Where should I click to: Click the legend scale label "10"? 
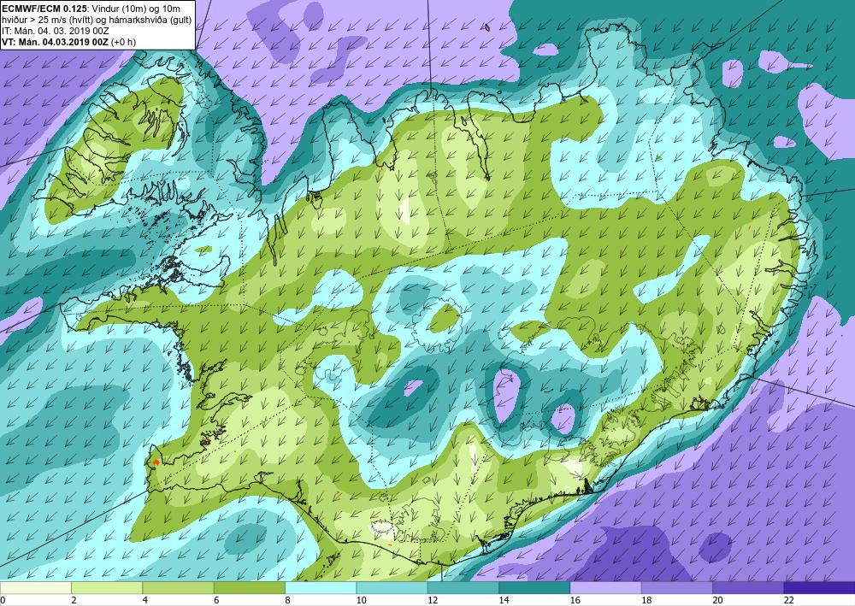(362, 600)
